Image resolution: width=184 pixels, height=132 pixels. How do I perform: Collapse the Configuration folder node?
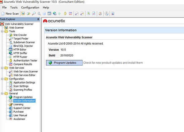(2, 79)
